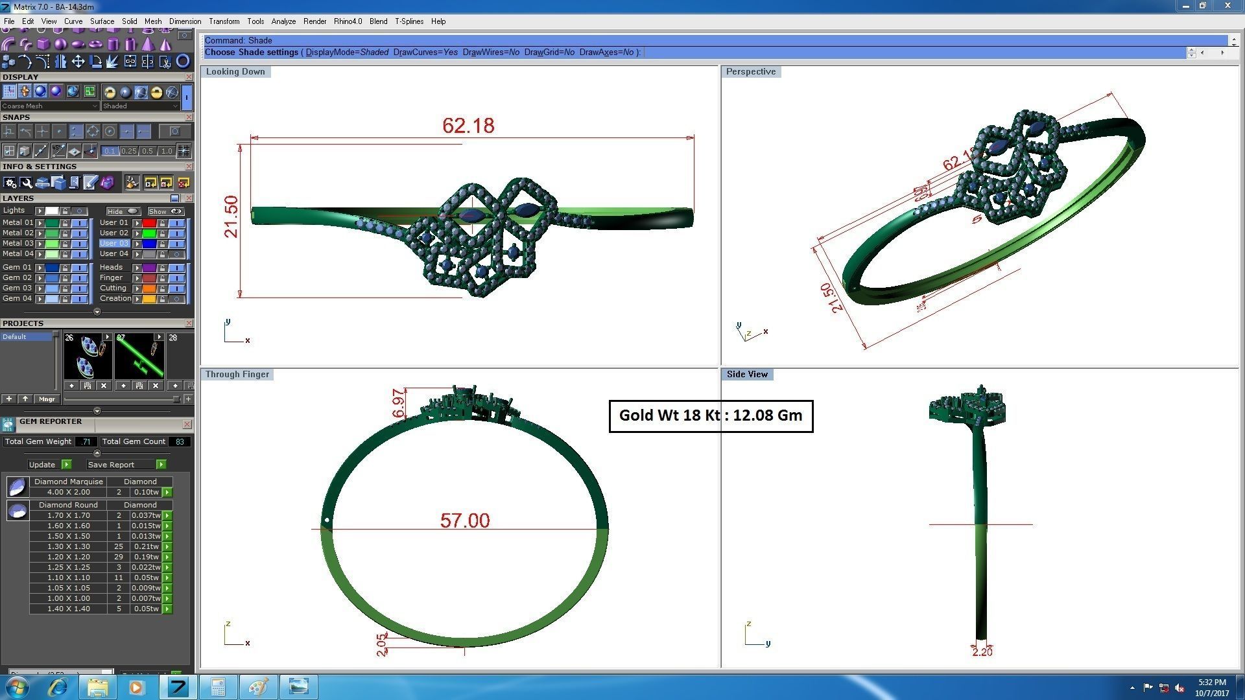This screenshot has height=700, width=1245.
Task: Open the Analyze menu
Action: (283, 21)
